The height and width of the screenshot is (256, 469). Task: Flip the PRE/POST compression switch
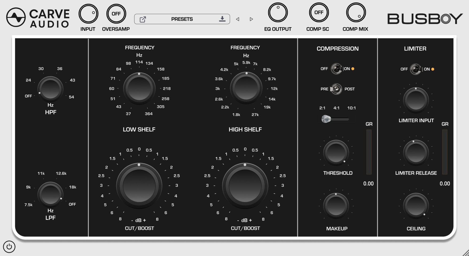point(337,89)
